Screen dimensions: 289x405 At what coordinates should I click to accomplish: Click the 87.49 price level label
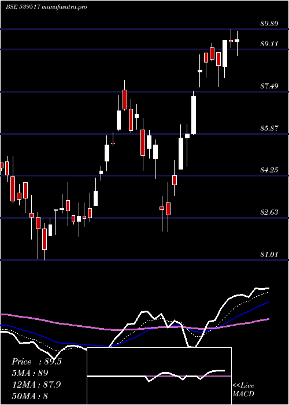point(269,86)
